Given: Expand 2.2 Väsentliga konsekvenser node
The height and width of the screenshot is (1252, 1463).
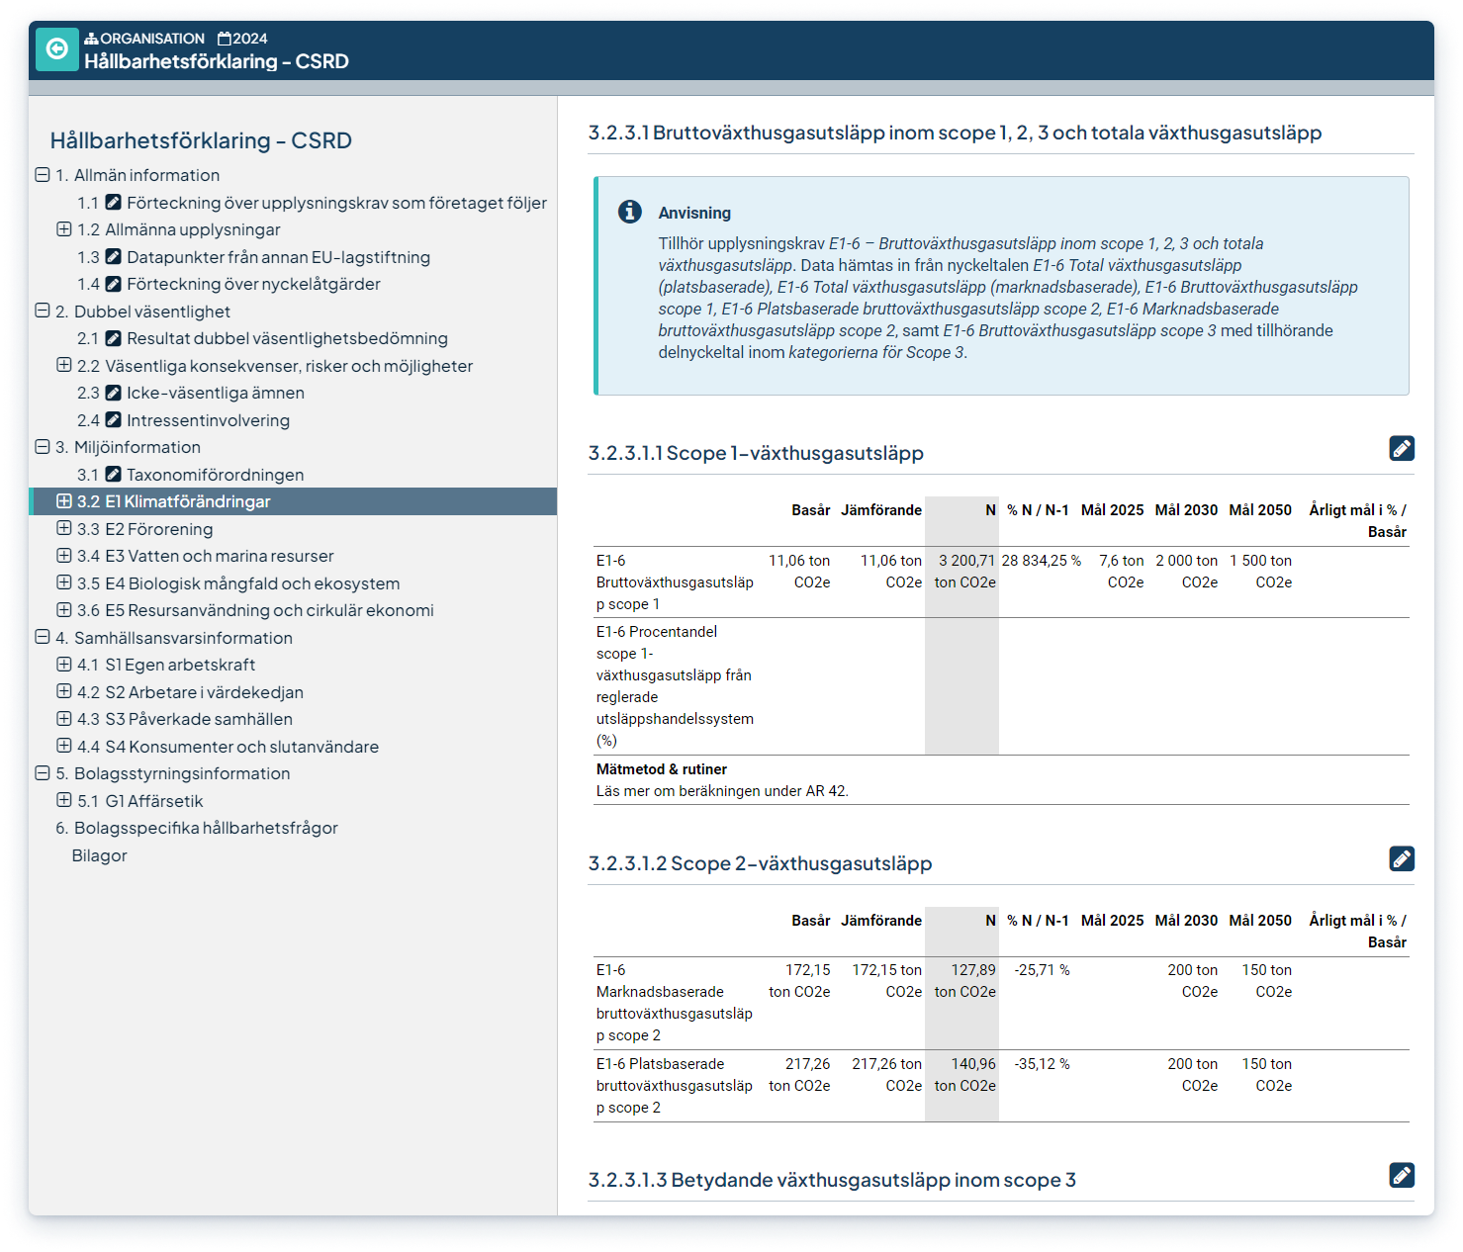Looking at the screenshot, I should click(x=64, y=365).
